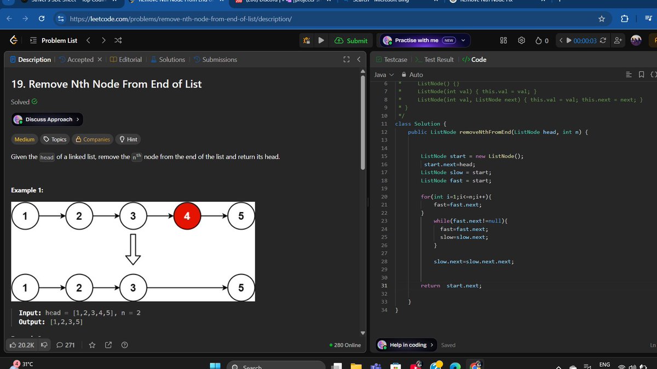Go to the next problem arrow
The height and width of the screenshot is (369, 657).
pyautogui.click(x=103, y=40)
